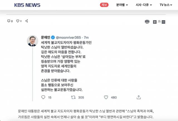Retweet the tweet with 305 retweets
The height and width of the screenshot is (121, 178).
(x=73, y=97)
